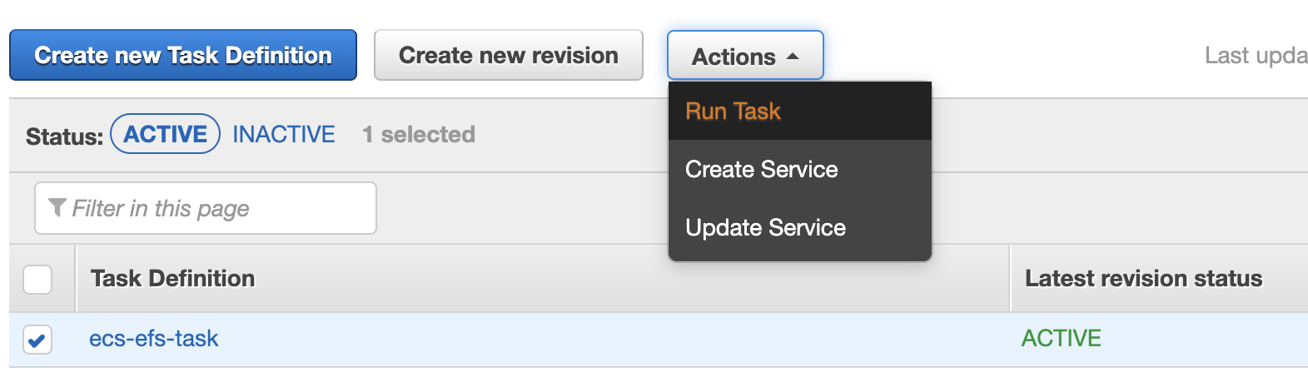
Task: Focus the Filter in this page field
Action: pos(216,208)
